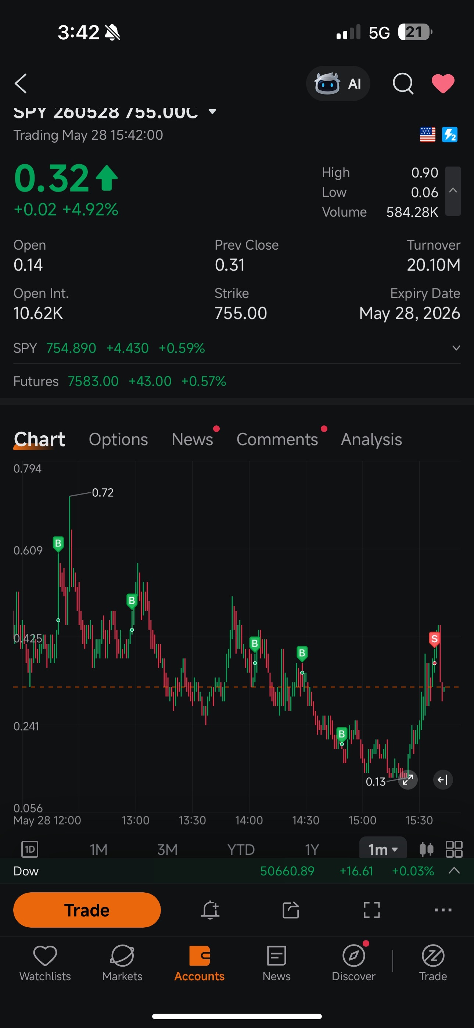Select the 3M chart range

click(167, 850)
